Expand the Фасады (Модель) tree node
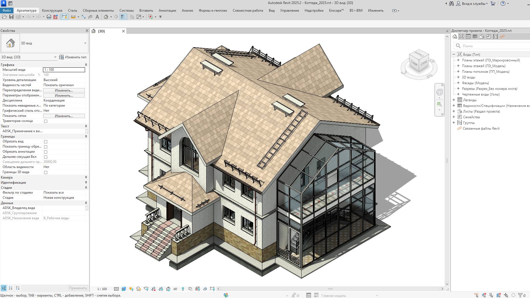Image resolution: width=530 pixels, height=298 pixels. pyautogui.click(x=458, y=83)
